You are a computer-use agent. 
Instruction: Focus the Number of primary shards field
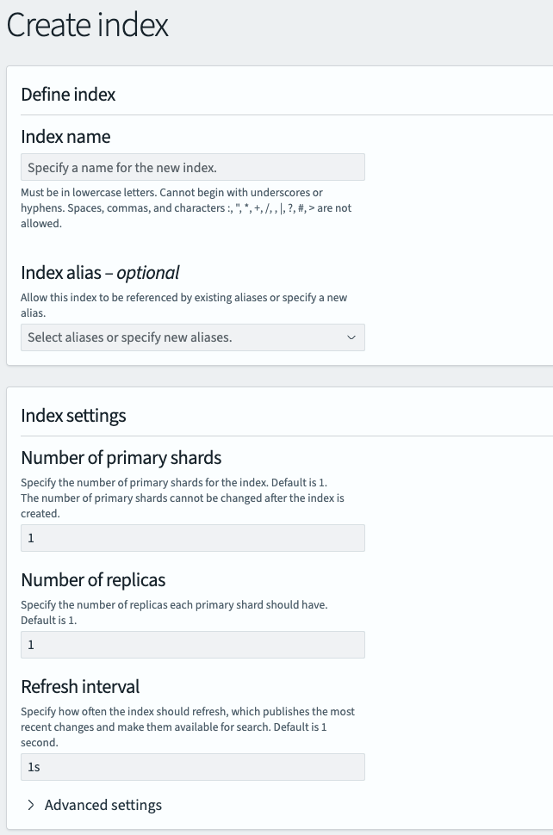[192, 538]
